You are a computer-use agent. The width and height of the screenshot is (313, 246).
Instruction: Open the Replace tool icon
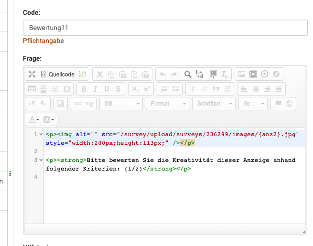pyautogui.click(x=199, y=74)
